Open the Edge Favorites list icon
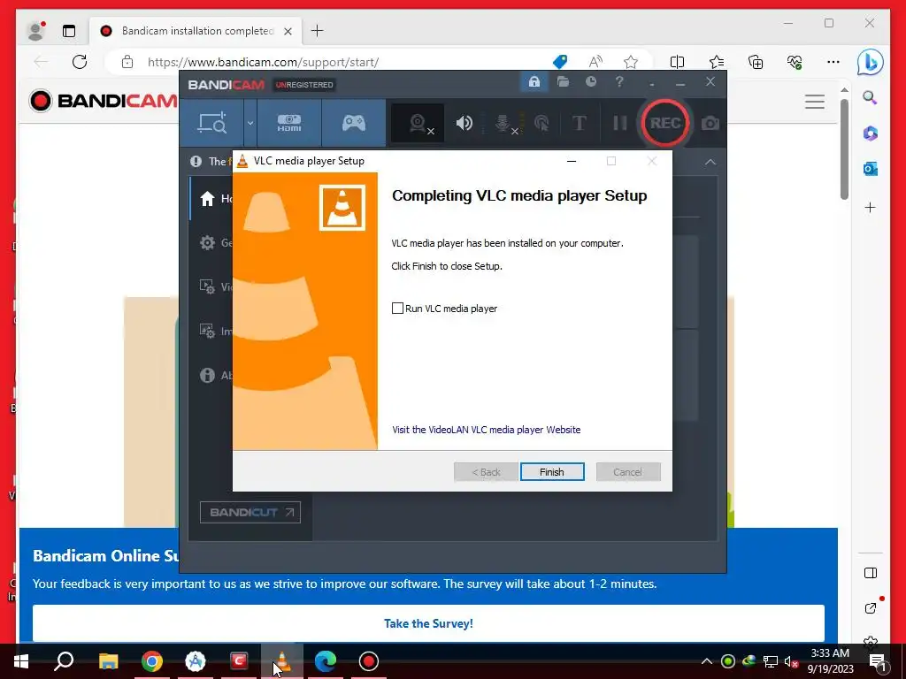 tap(717, 62)
